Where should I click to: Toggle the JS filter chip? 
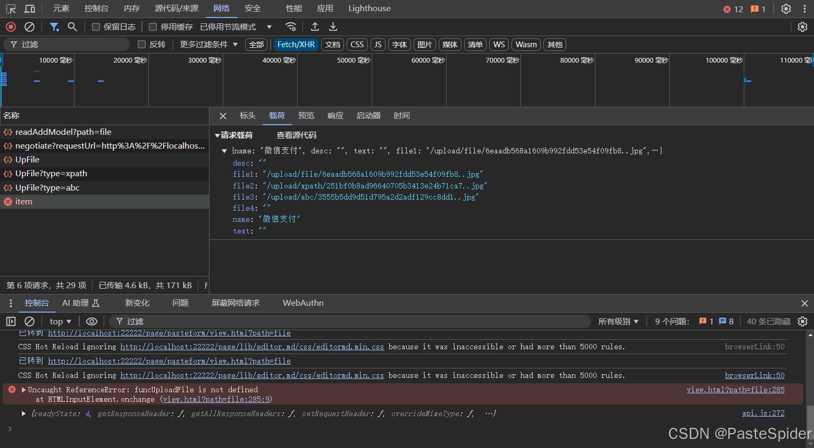click(378, 45)
